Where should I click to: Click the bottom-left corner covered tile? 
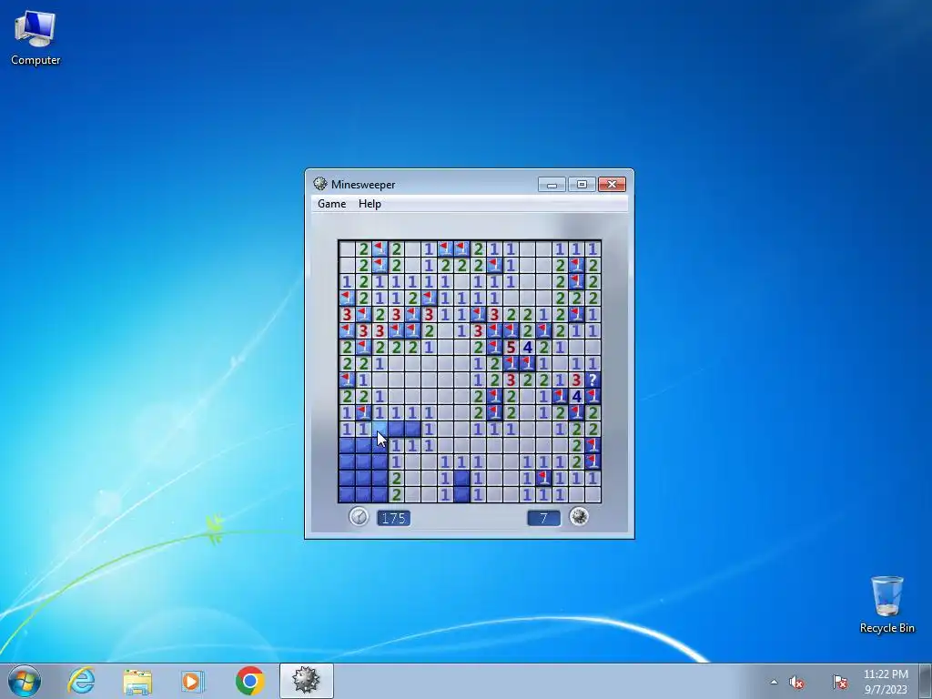[x=347, y=494]
